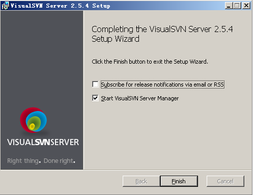This screenshot has width=254, height=195.
Task: Click the 'VISUALSVNSERVER' brand text
Action: point(43,142)
